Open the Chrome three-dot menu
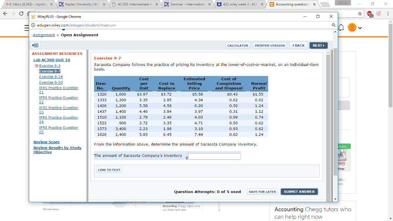 coord(388,14)
